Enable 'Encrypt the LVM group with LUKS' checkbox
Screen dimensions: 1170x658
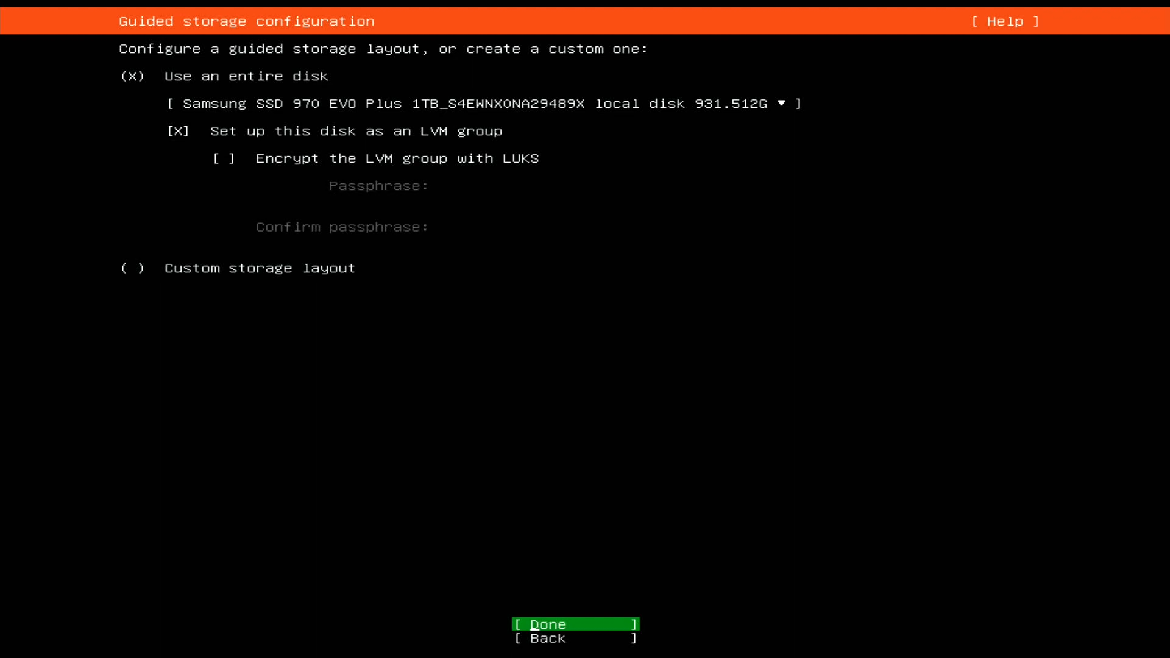[224, 158]
